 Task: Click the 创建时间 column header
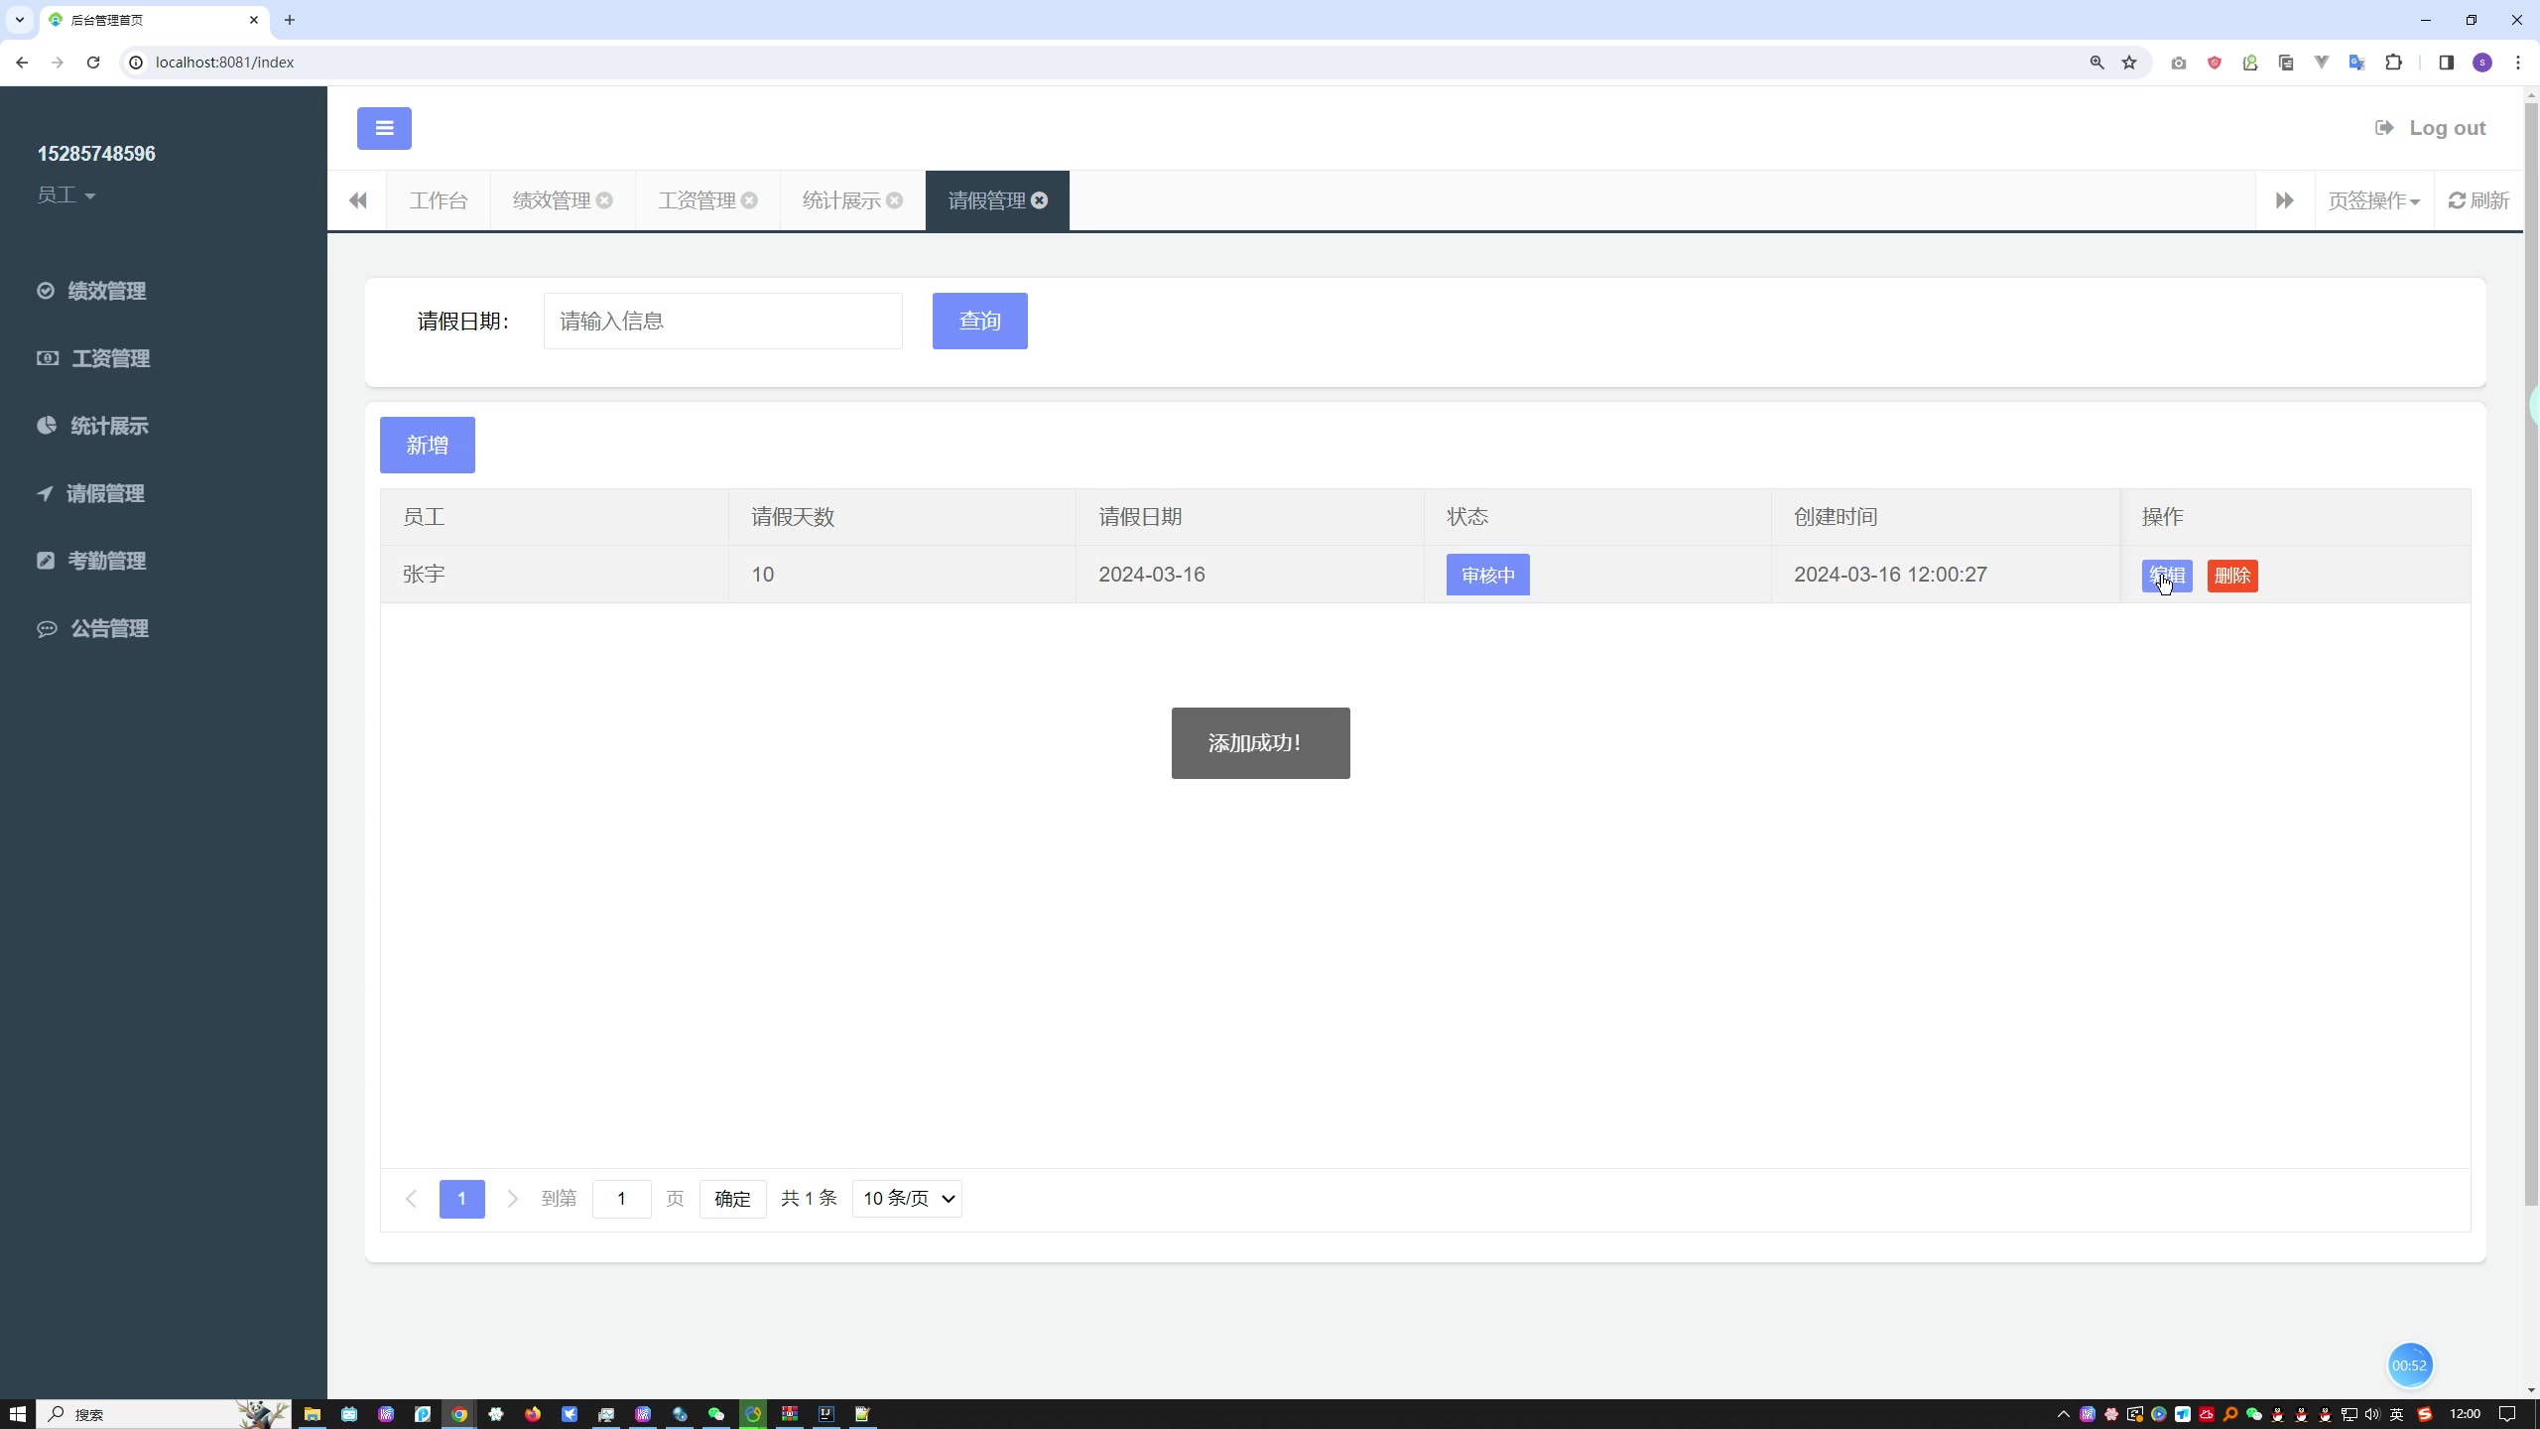point(1946,517)
